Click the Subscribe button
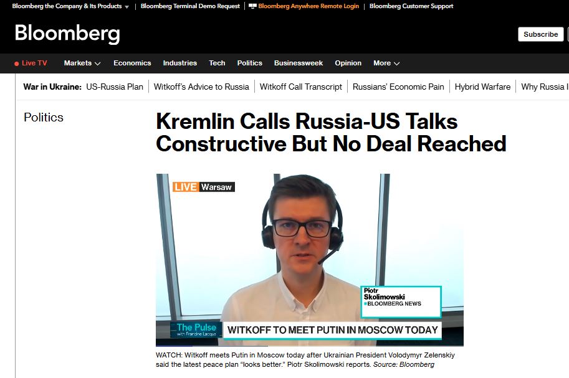This screenshot has width=569, height=378. tap(541, 34)
